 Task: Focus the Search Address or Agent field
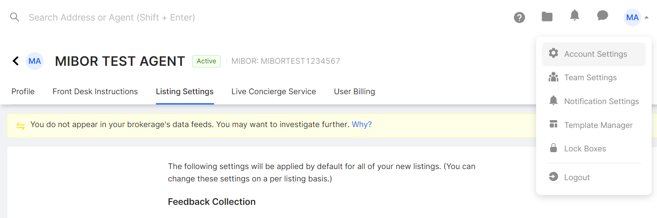(112, 17)
